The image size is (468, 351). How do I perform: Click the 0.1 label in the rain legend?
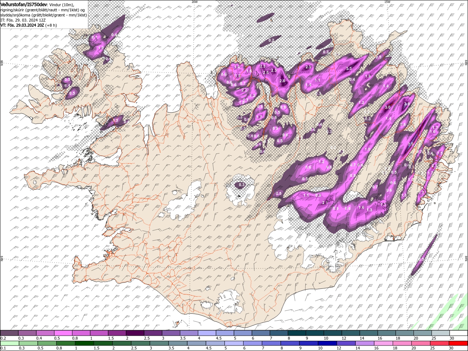[x=3, y=348]
